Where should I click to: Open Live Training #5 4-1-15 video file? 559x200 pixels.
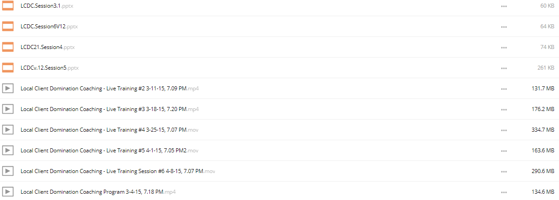tap(109, 151)
